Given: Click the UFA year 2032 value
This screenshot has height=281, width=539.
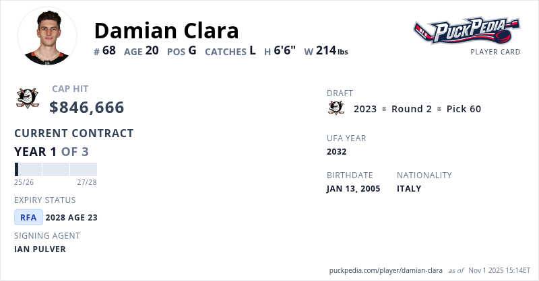Looking at the screenshot, I should click(337, 151).
